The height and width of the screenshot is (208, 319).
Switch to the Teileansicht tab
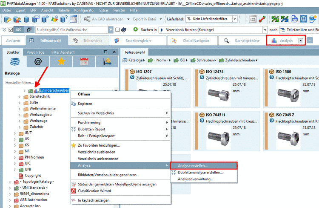pyautogui.click(x=89, y=40)
